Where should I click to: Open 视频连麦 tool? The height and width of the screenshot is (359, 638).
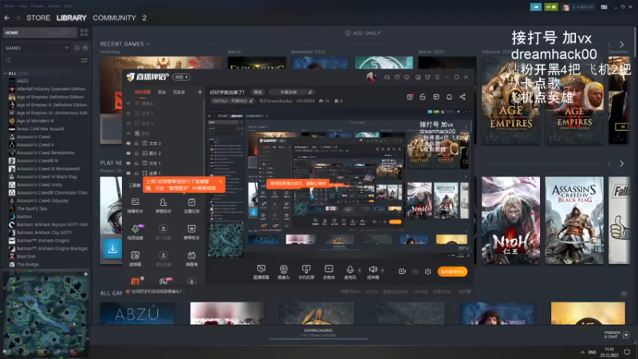[x=135, y=231]
